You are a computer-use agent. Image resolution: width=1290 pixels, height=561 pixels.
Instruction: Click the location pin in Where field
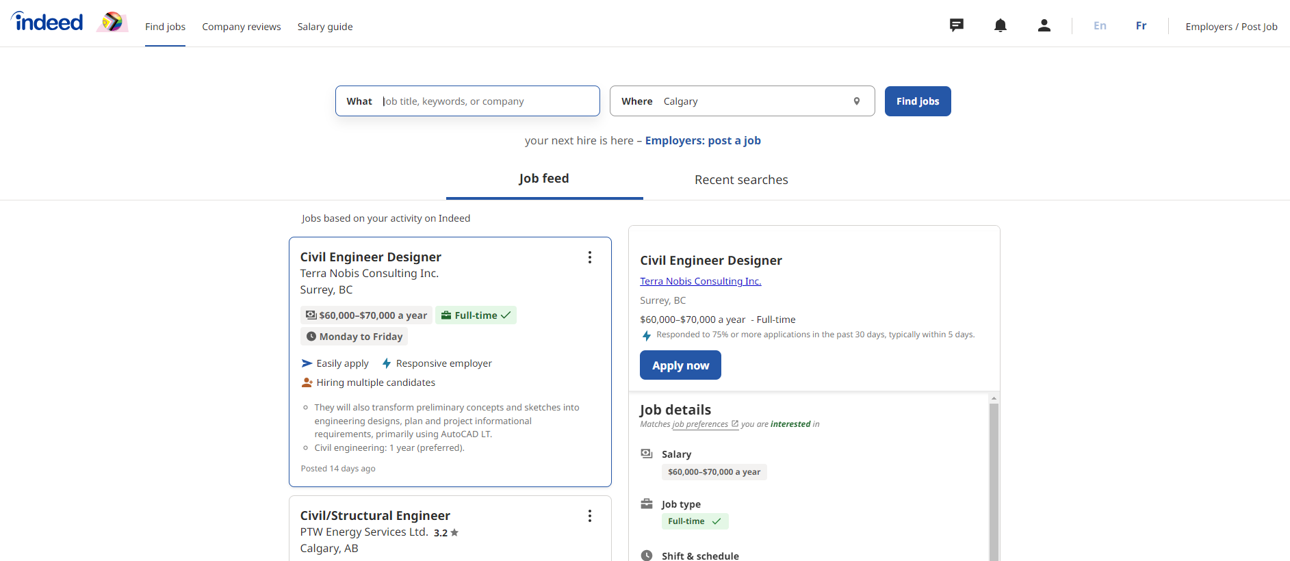pyautogui.click(x=857, y=101)
